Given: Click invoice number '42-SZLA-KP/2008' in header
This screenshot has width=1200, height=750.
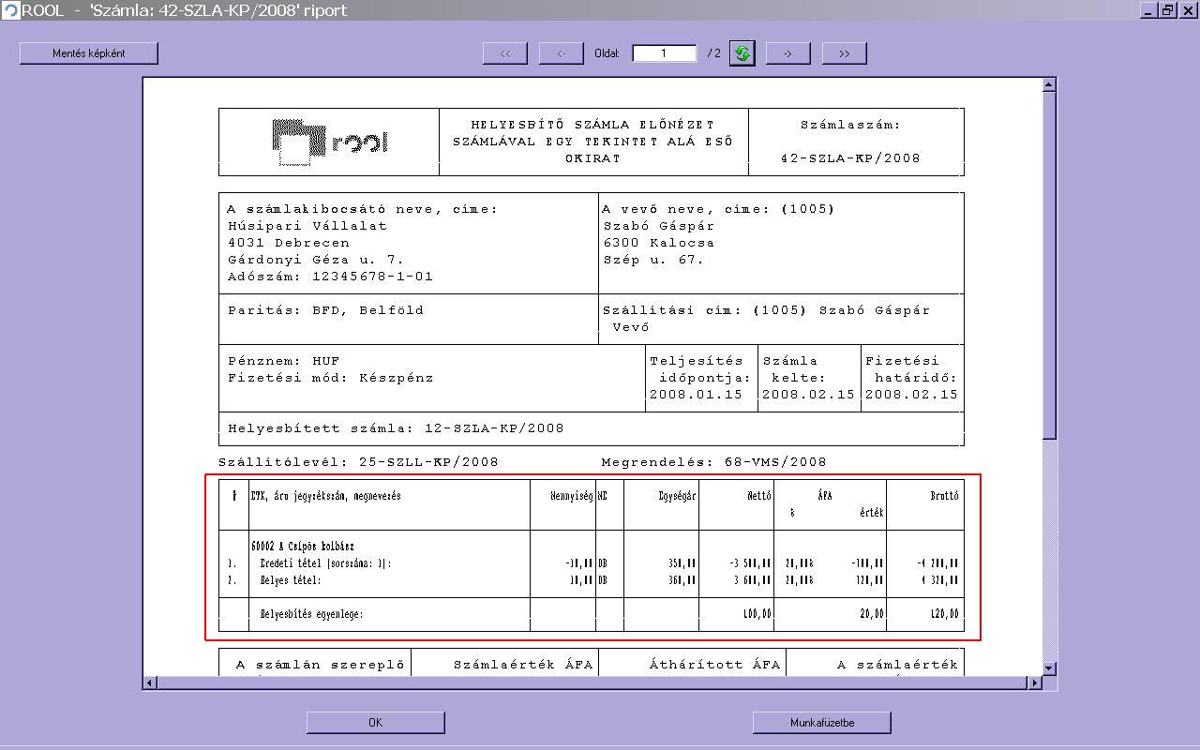Looking at the screenshot, I should [x=850, y=158].
